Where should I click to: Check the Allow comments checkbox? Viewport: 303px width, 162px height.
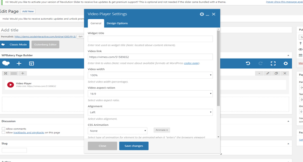coord(3,129)
